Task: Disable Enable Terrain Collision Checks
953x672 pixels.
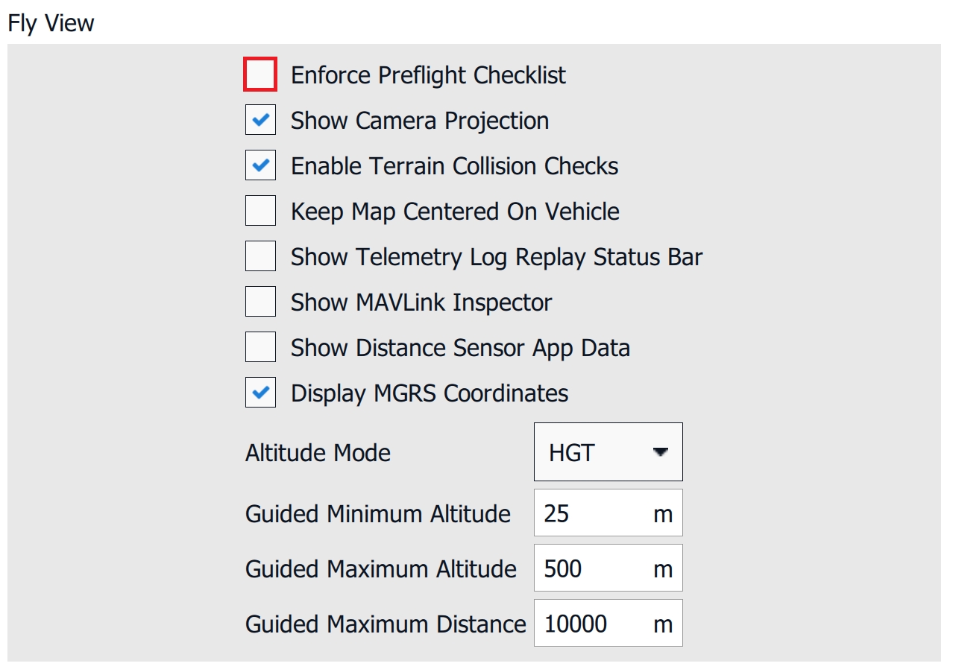Action: (x=260, y=165)
